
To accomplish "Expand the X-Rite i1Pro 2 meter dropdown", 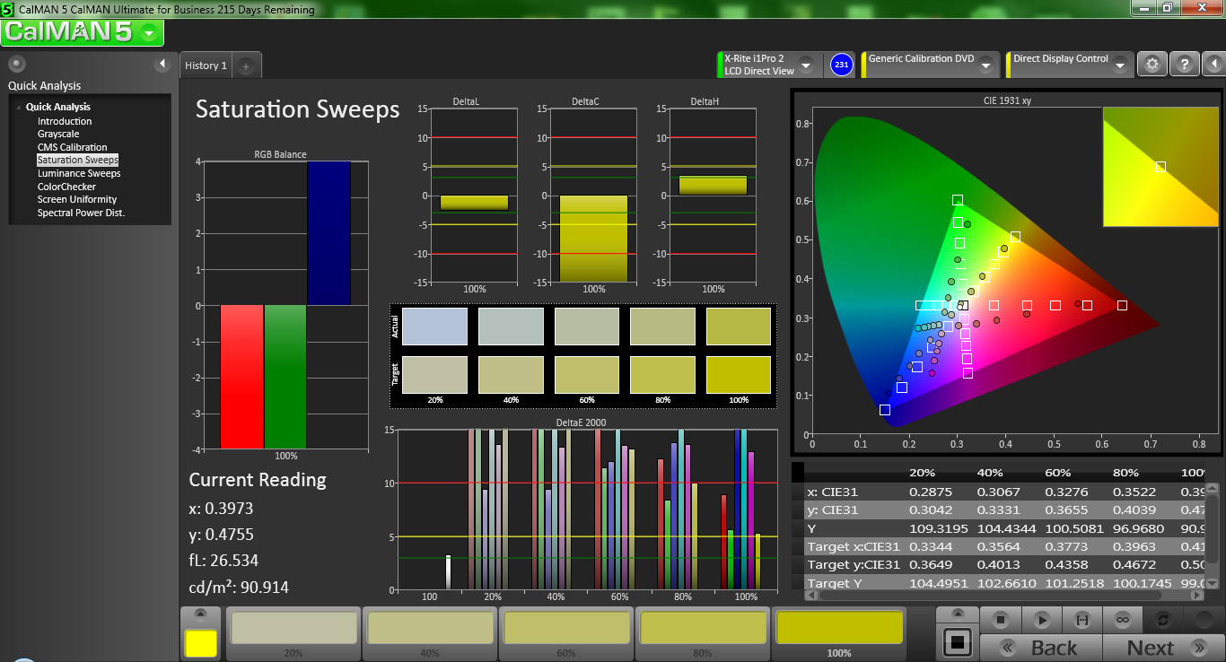I will [805, 65].
